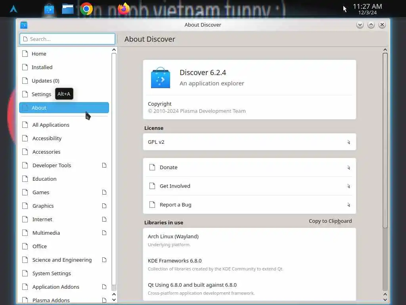Screen dimensions: 406x305
Task: Click the Home page icon
Action: click(x=25, y=54)
